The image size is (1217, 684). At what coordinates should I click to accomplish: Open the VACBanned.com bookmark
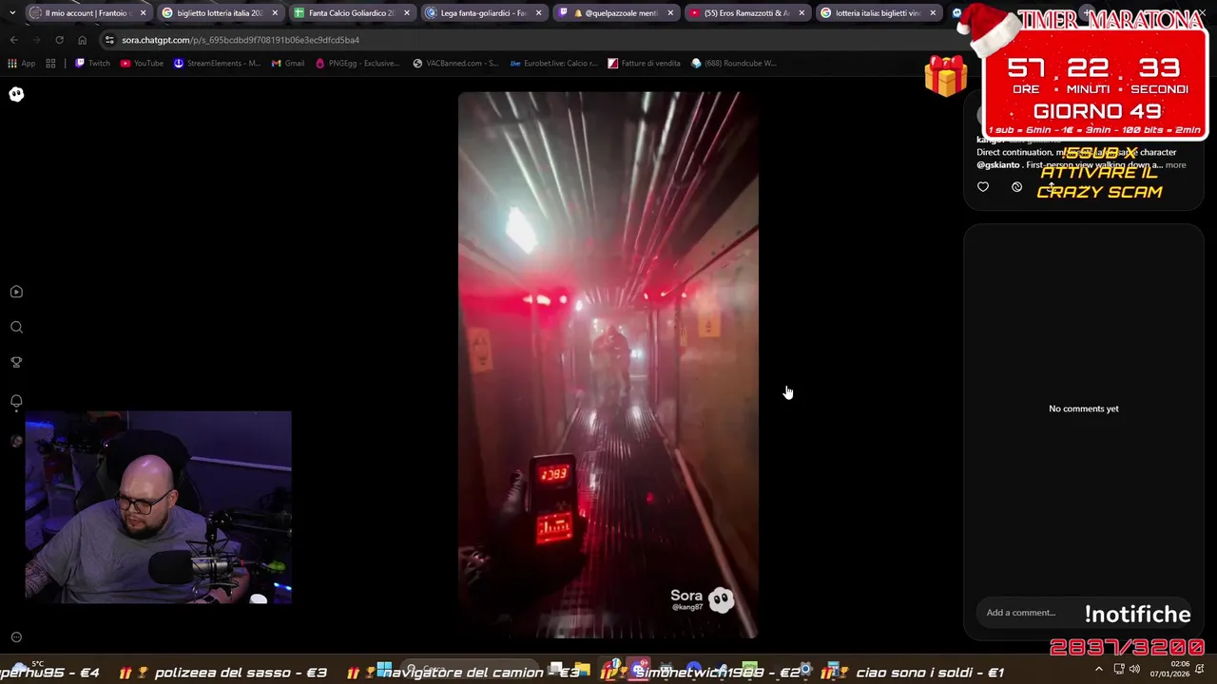tap(455, 63)
